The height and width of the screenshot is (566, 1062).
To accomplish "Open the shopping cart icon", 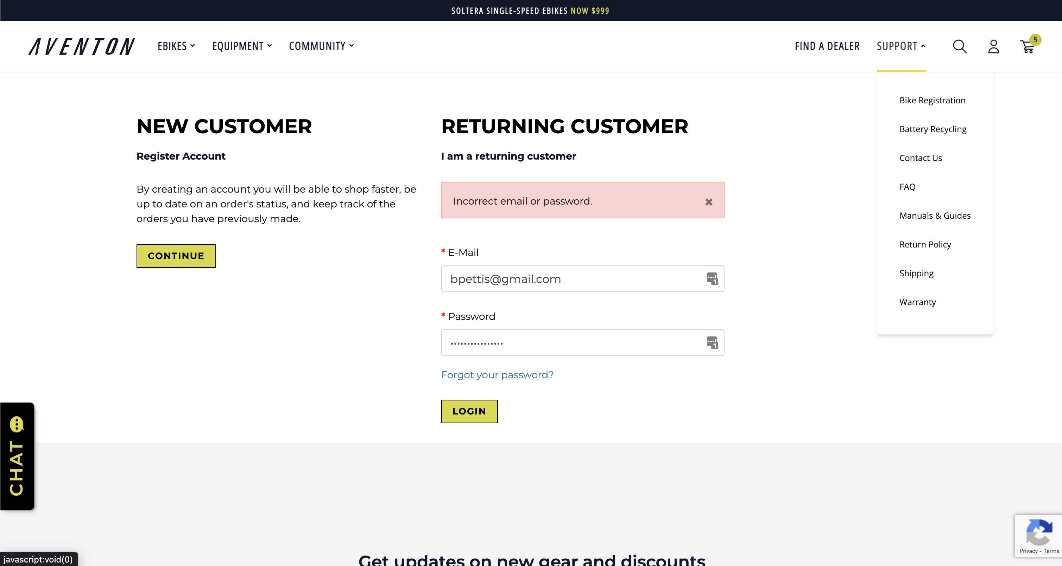I will point(1028,46).
